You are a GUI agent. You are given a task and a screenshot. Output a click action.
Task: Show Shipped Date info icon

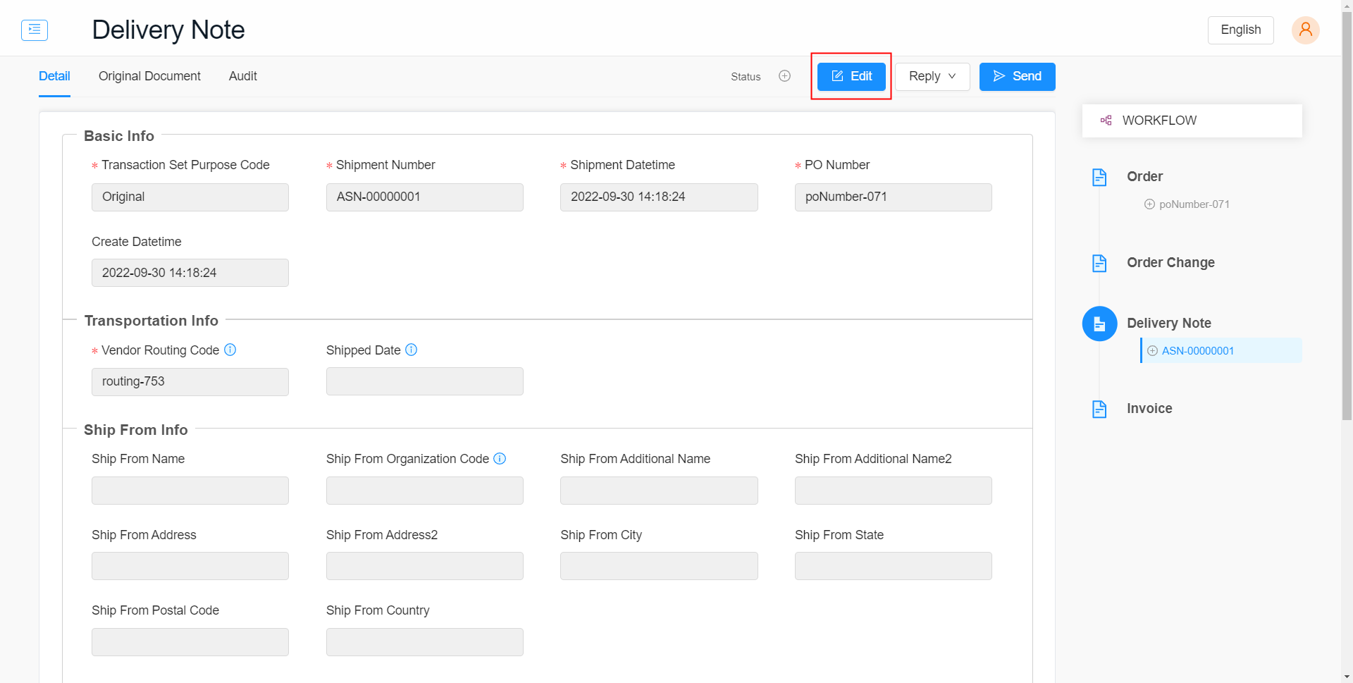412,350
